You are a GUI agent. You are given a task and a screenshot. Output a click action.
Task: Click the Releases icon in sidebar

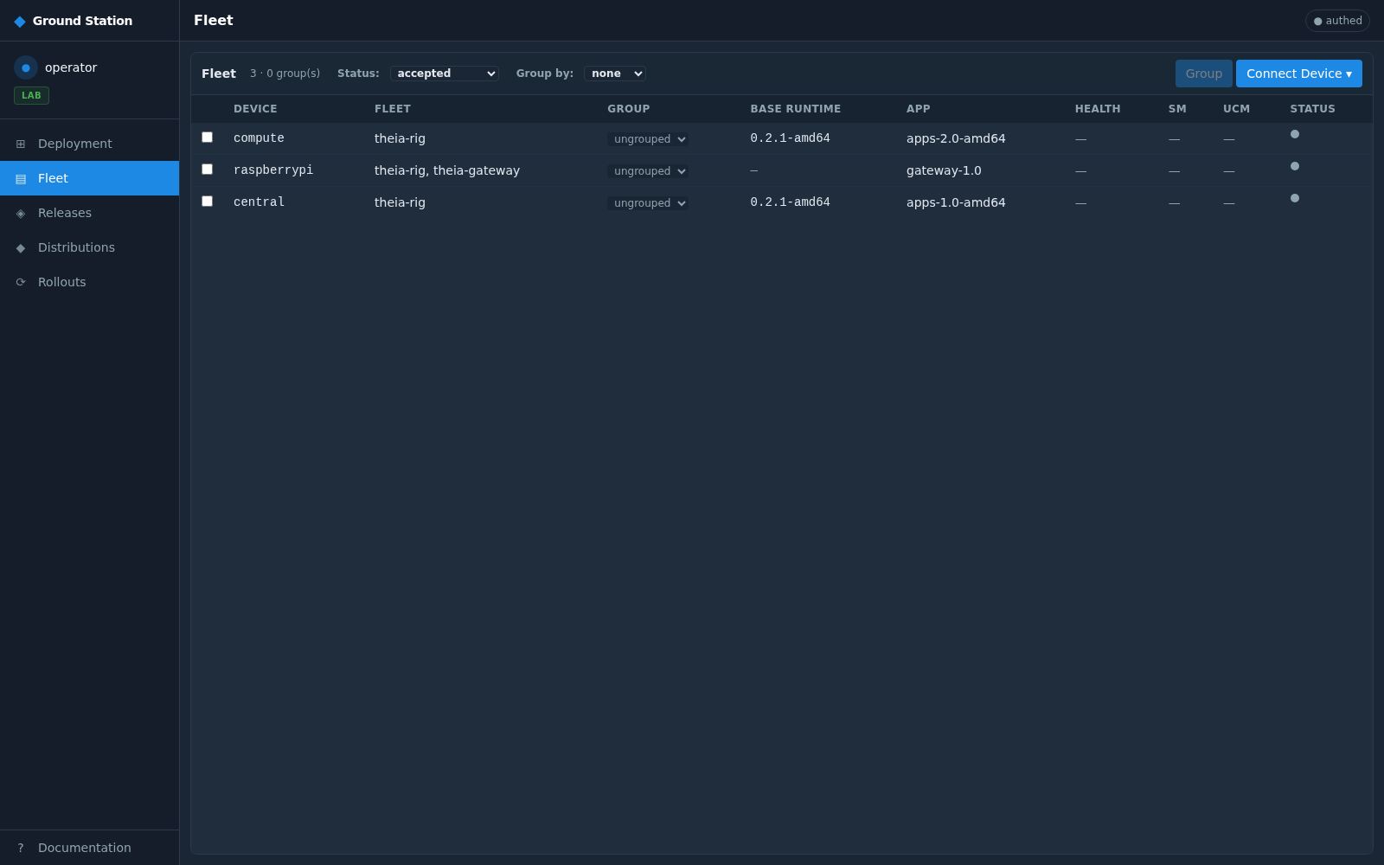point(21,213)
